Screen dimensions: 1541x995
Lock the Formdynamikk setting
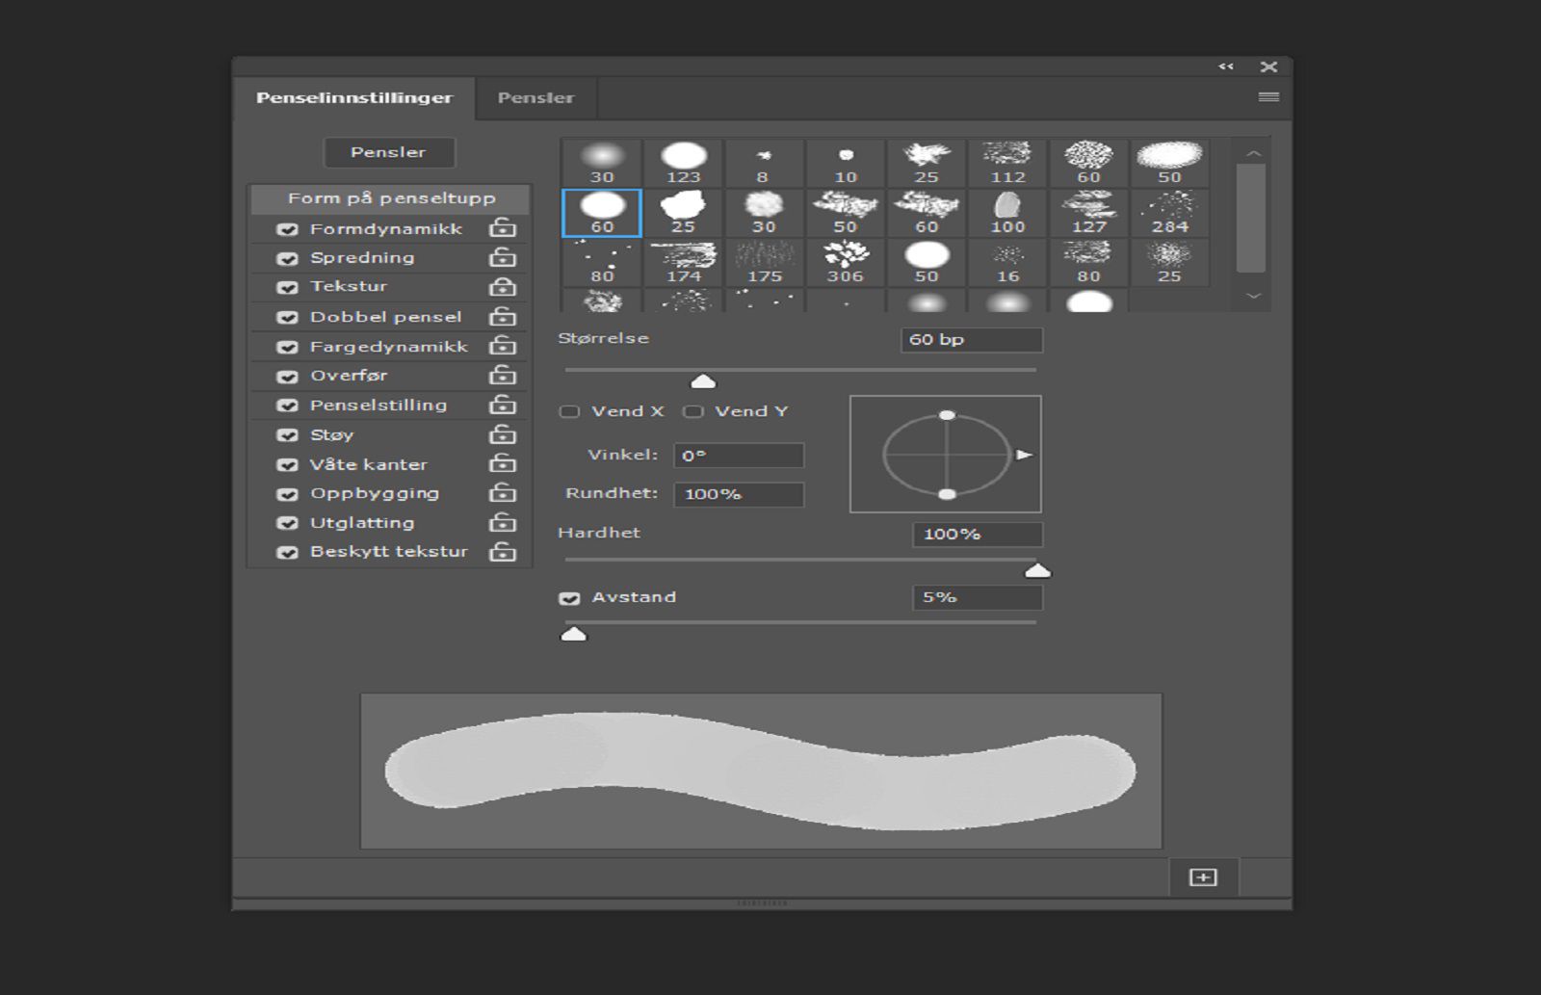[x=503, y=228]
